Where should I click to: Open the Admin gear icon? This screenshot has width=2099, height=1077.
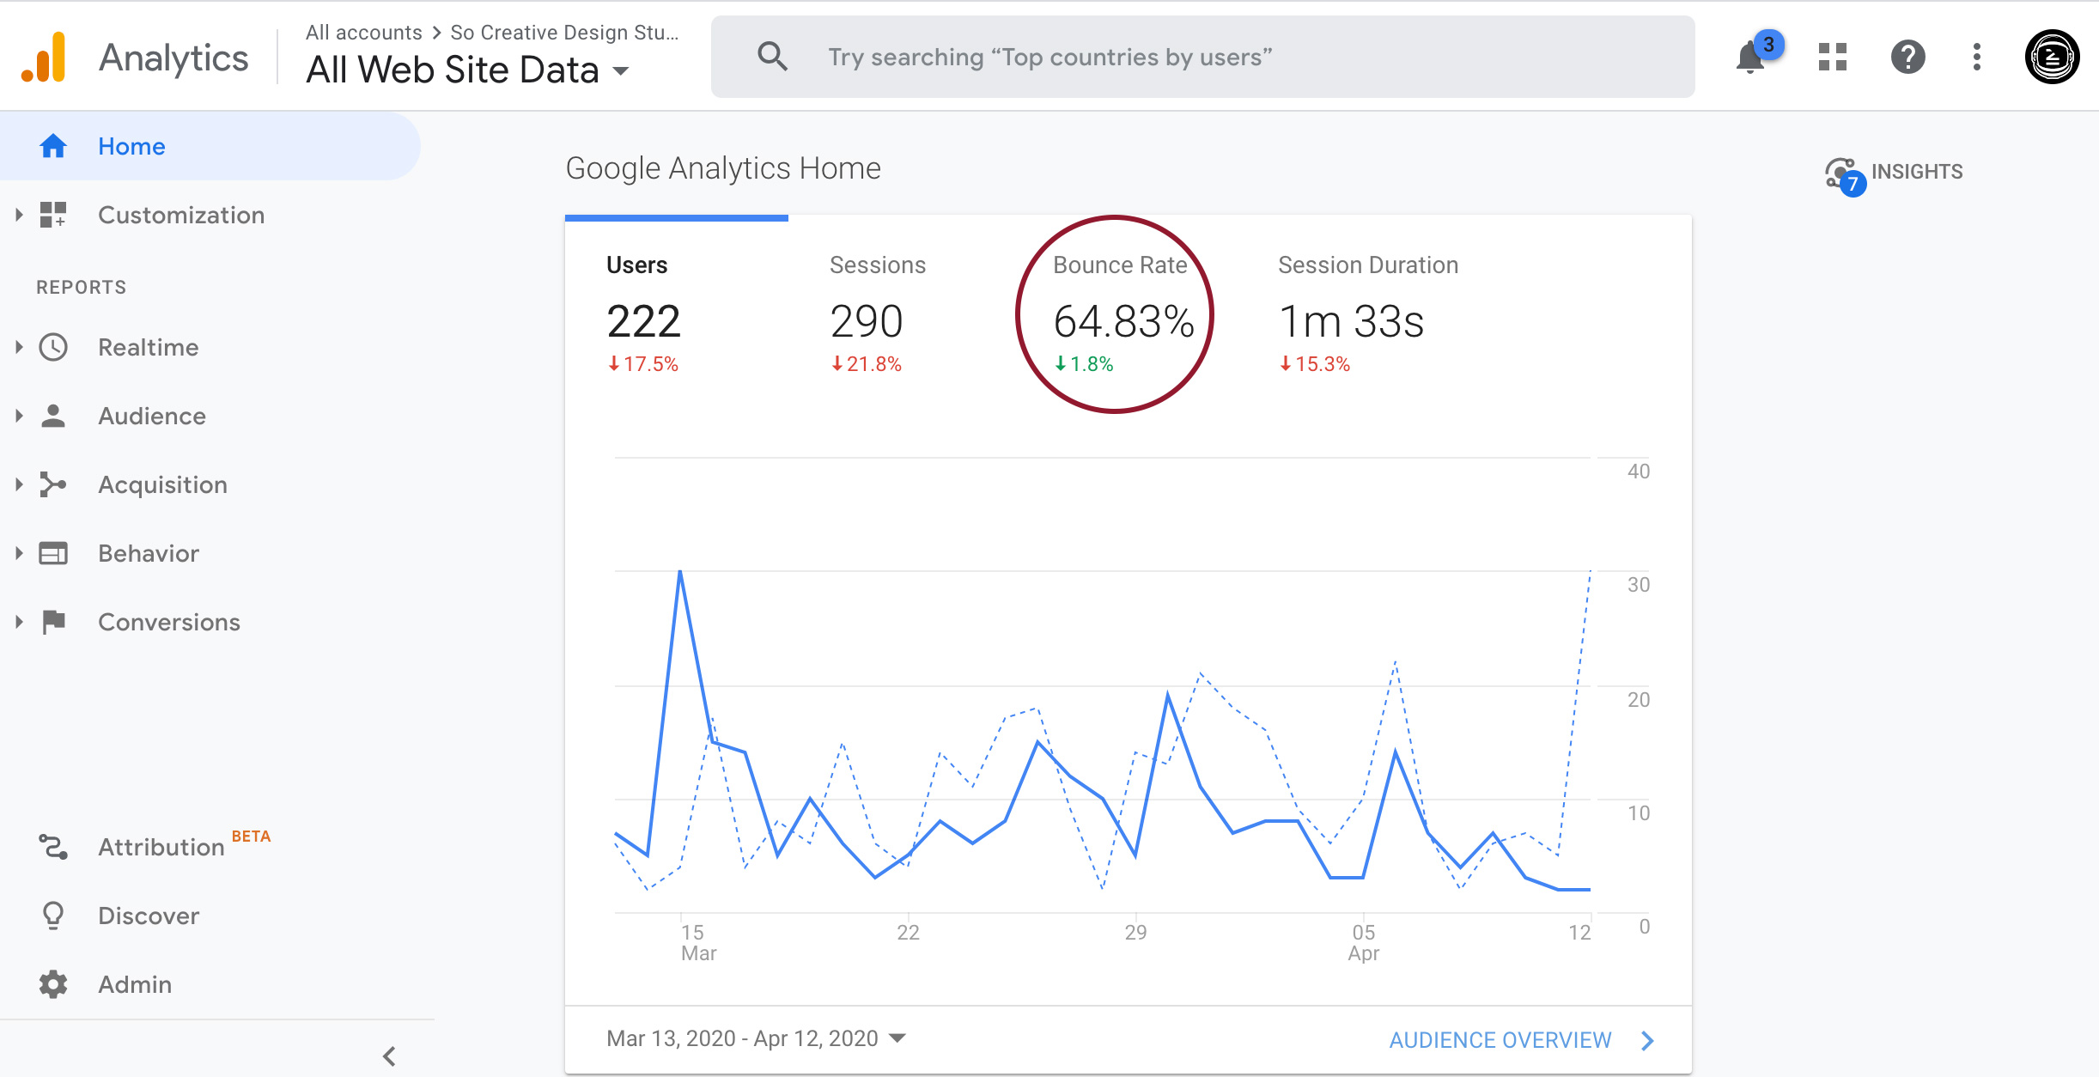click(53, 984)
